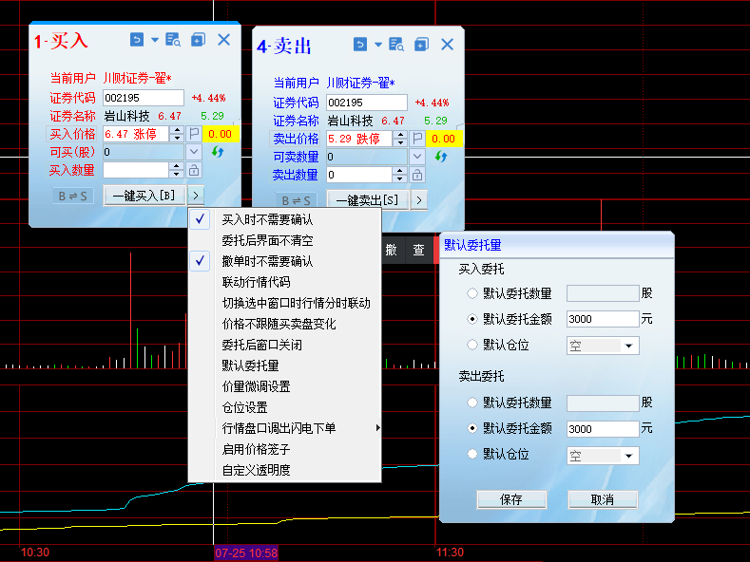Click the 卖出数量 input field

coord(359,175)
